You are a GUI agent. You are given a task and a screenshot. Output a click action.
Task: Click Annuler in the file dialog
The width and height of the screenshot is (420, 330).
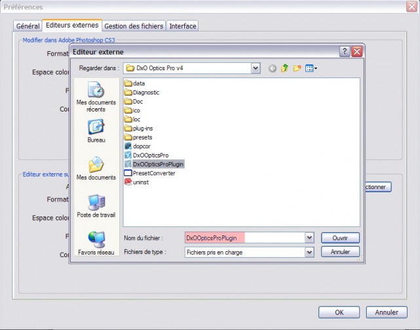[340, 252]
